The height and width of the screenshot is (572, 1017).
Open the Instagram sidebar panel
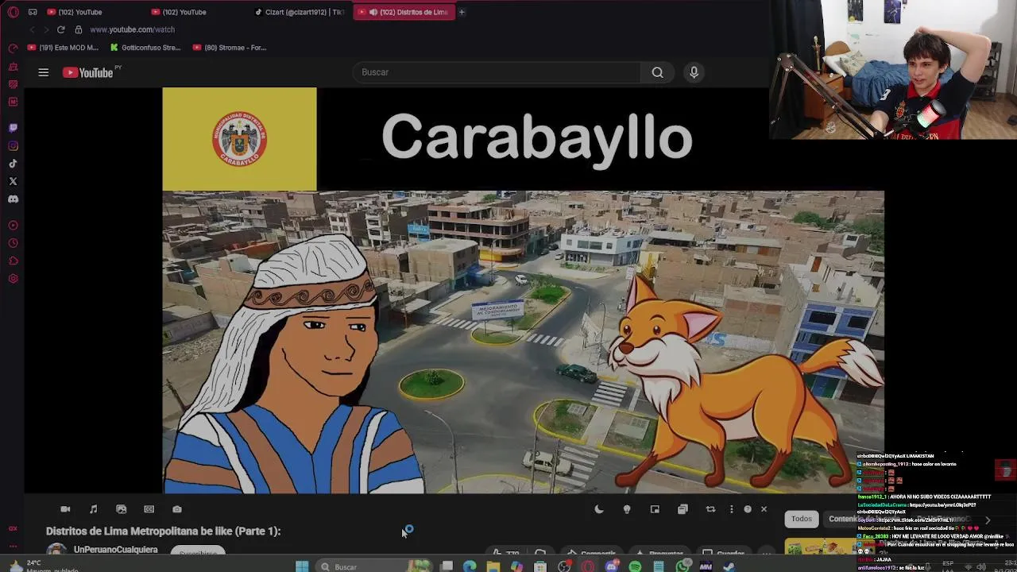pyautogui.click(x=13, y=146)
